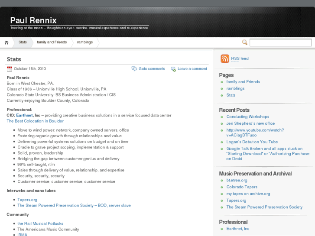The height and width of the screenshot is (236, 315).
Task: Open Earthnet, Inc under Professional sidebar
Action: 237,229
